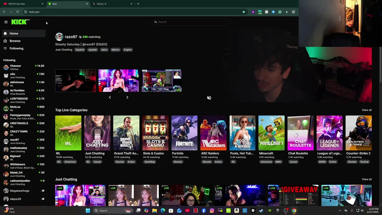The height and width of the screenshot is (215, 382).
Task: Open Instagram from the taskbar
Action: point(212,211)
